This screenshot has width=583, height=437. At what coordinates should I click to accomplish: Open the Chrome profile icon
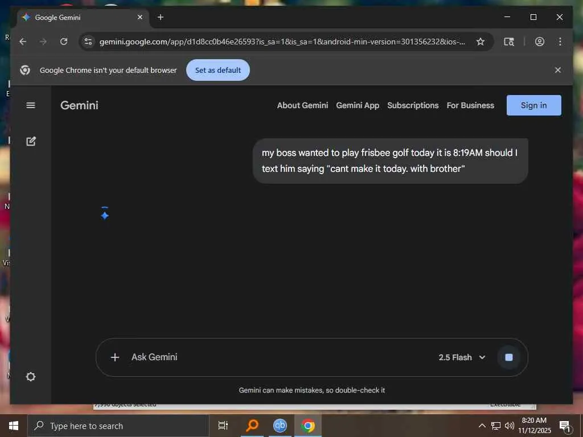click(x=540, y=42)
